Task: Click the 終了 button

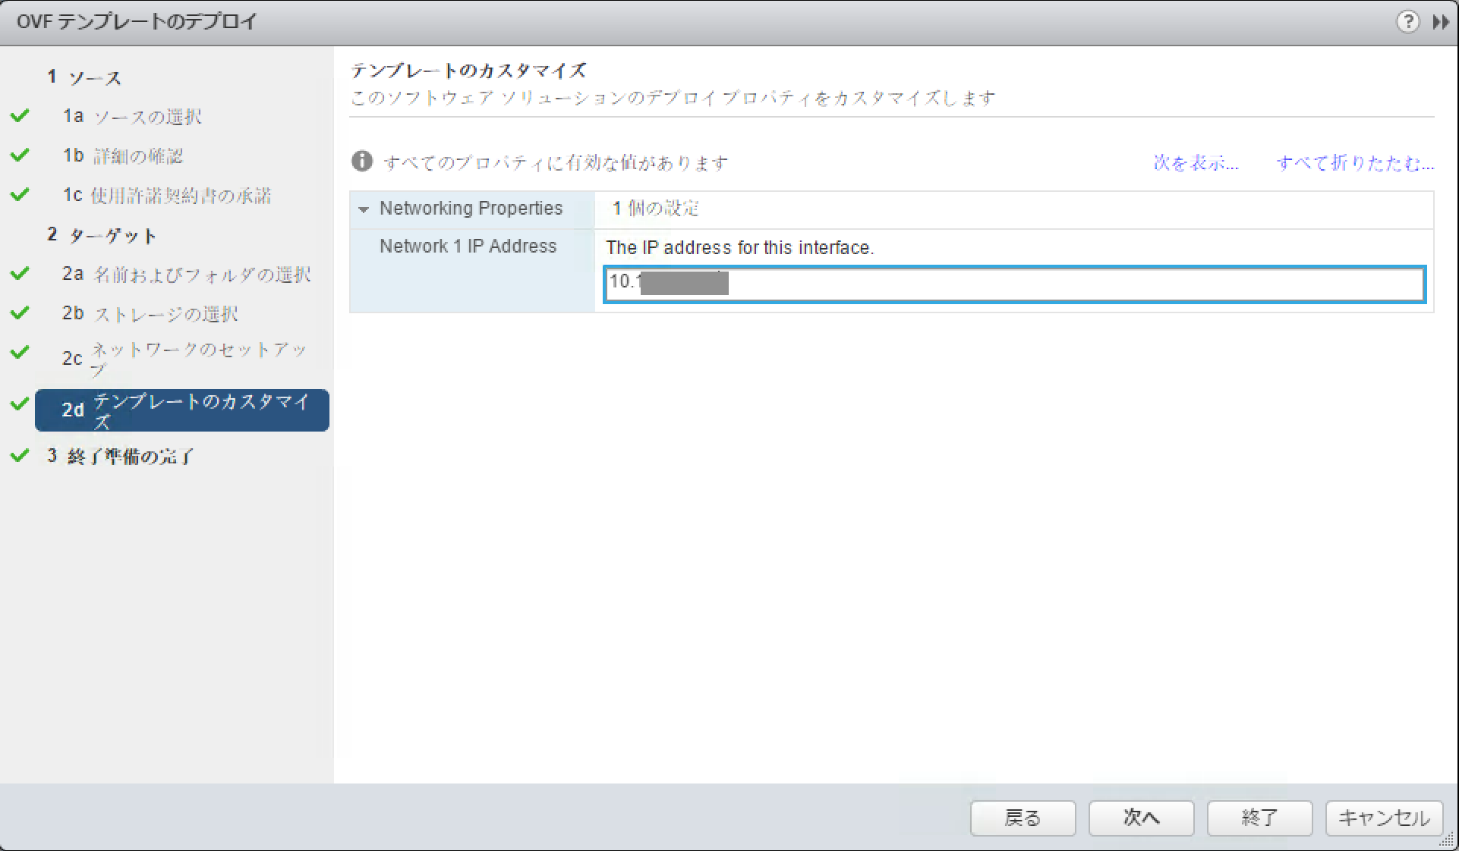Action: pyautogui.click(x=1259, y=818)
